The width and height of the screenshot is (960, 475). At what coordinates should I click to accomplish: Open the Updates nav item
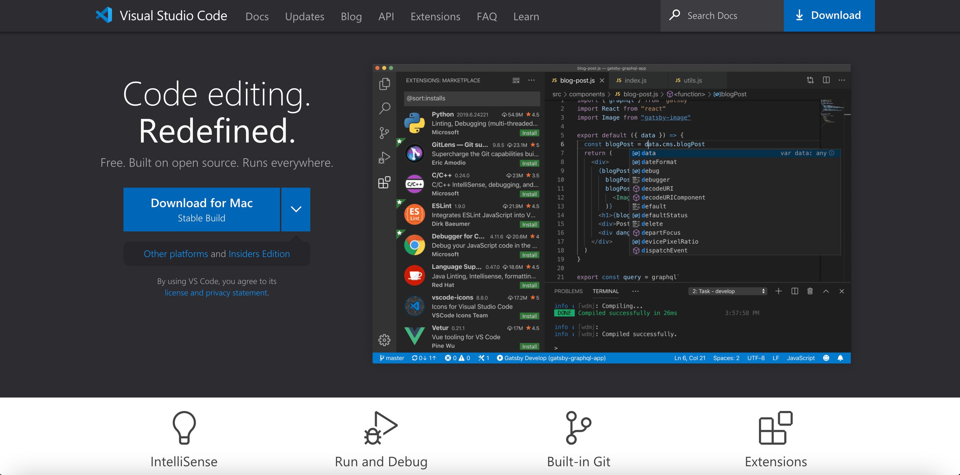305,17
